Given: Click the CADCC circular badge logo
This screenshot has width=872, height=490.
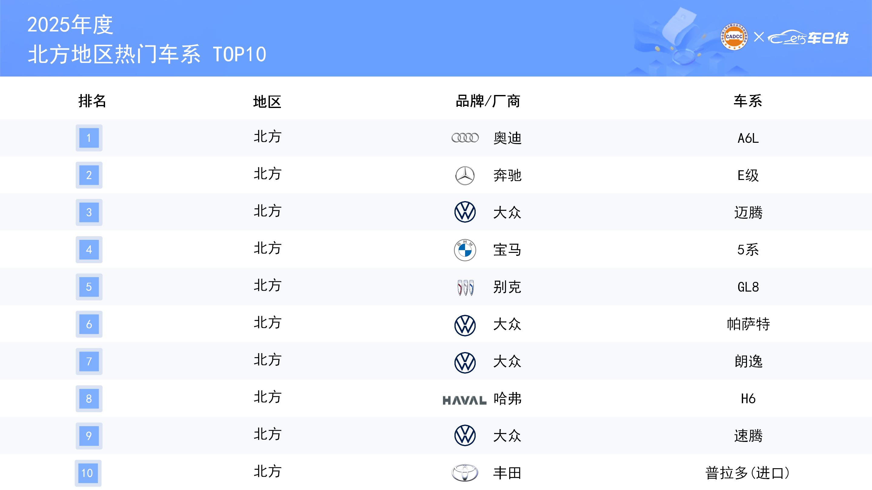Looking at the screenshot, I should point(734,37).
